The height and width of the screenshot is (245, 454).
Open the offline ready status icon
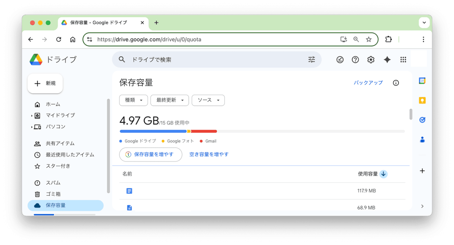coord(340,60)
